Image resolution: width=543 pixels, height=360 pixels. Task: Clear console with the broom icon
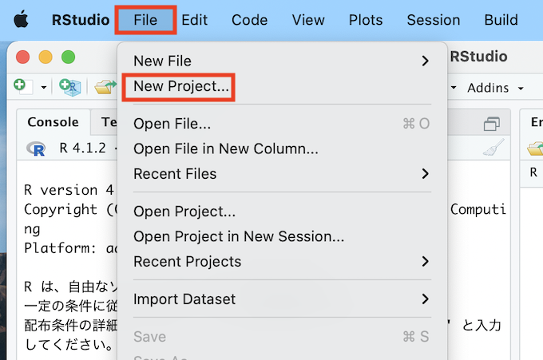(493, 148)
